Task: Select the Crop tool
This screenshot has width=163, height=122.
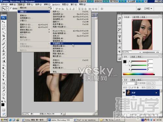Action: coord(4,36)
